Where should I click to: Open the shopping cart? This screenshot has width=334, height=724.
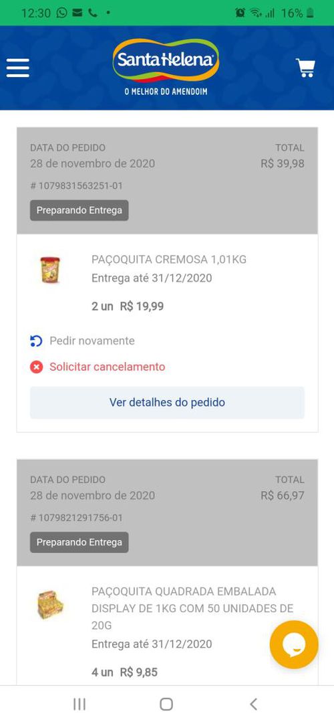coord(305,68)
